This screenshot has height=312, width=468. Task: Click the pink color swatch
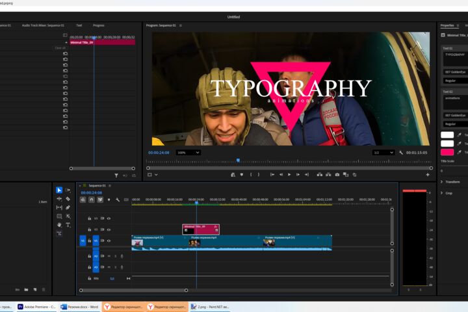pos(447,152)
